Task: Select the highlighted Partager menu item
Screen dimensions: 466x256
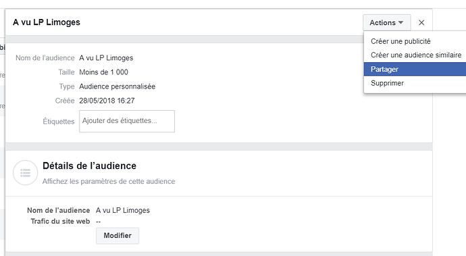Action: pyautogui.click(x=415, y=70)
